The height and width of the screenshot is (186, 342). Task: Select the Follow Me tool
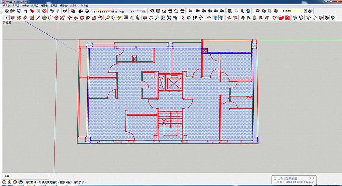(88, 18)
